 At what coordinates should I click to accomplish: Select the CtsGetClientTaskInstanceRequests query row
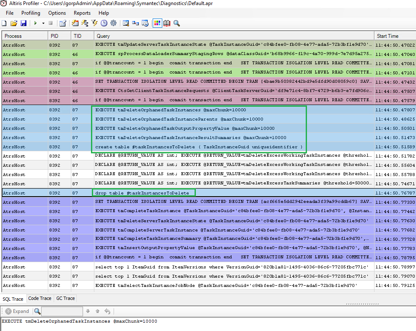[x=209, y=91]
